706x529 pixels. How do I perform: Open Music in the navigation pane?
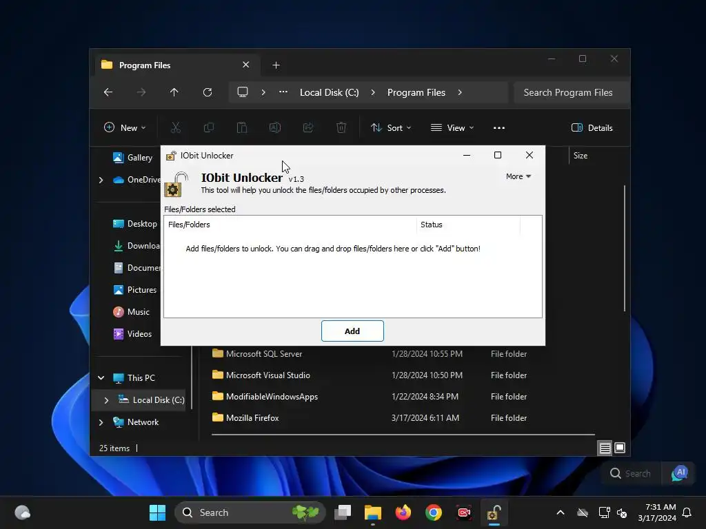click(131, 312)
